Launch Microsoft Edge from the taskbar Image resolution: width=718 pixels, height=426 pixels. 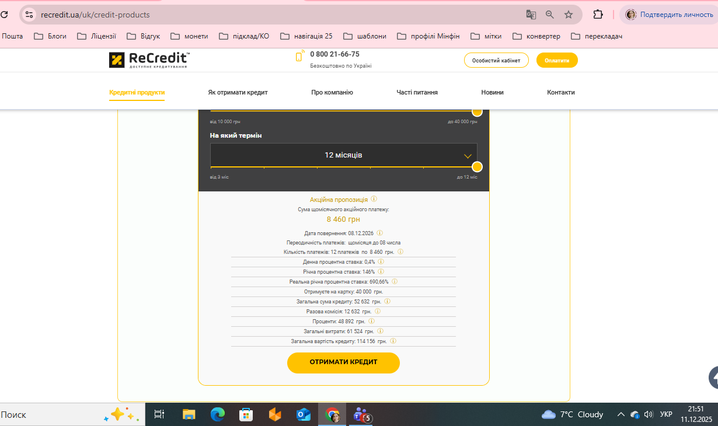[x=218, y=414]
